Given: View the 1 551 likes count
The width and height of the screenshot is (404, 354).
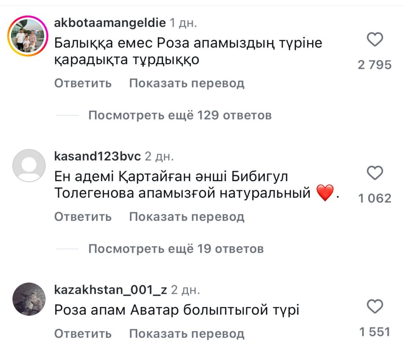Looking at the screenshot, I should (374, 332).
